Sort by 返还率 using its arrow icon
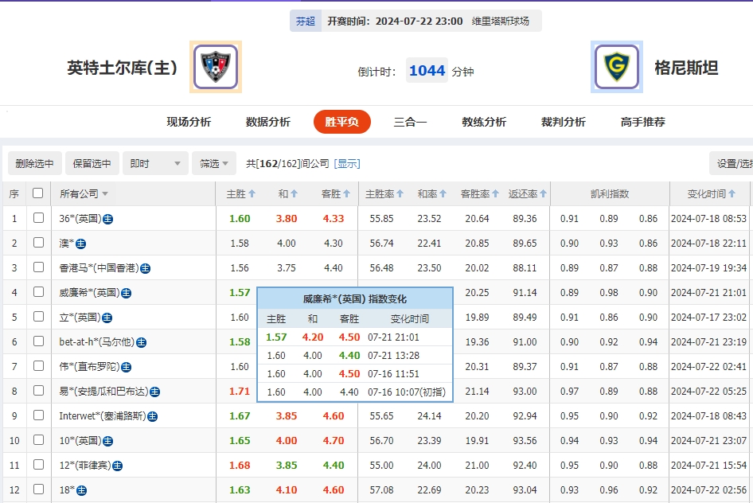753x503 pixels. pyautogui.click(x=543, y=193)
